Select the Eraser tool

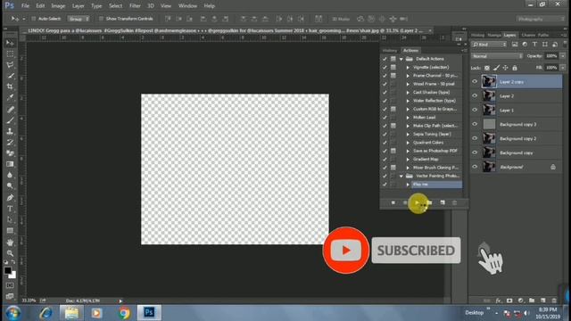coord(10,153)
